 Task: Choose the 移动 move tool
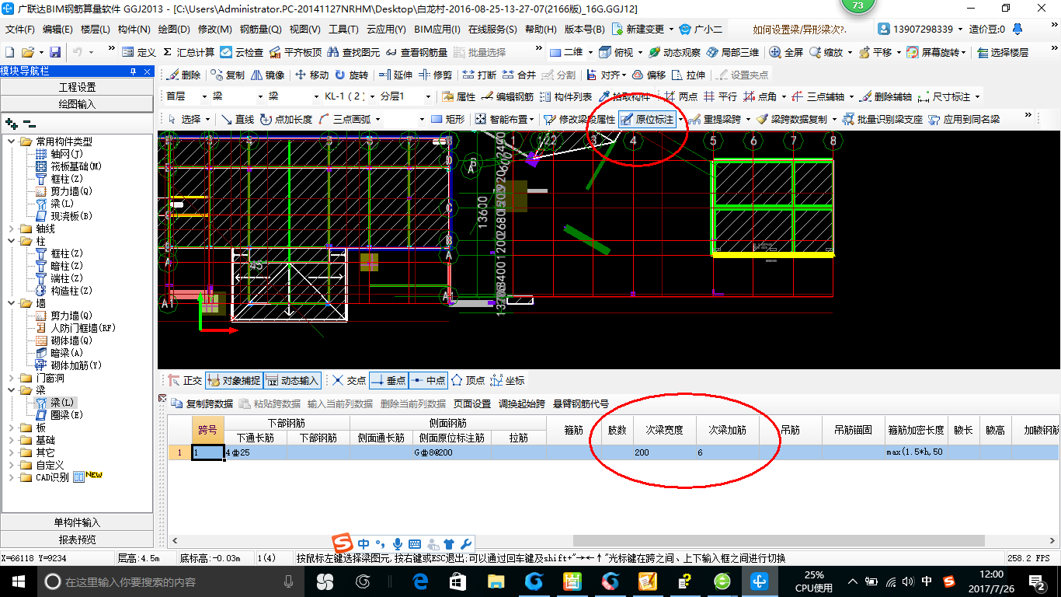coord(311,75)
